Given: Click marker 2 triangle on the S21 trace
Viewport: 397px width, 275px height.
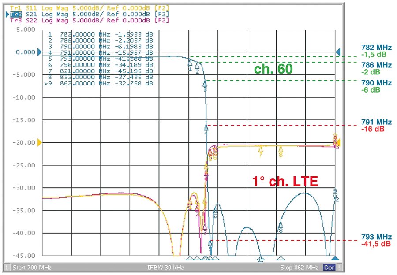Looking at the screenshot, I should [197, 67].
